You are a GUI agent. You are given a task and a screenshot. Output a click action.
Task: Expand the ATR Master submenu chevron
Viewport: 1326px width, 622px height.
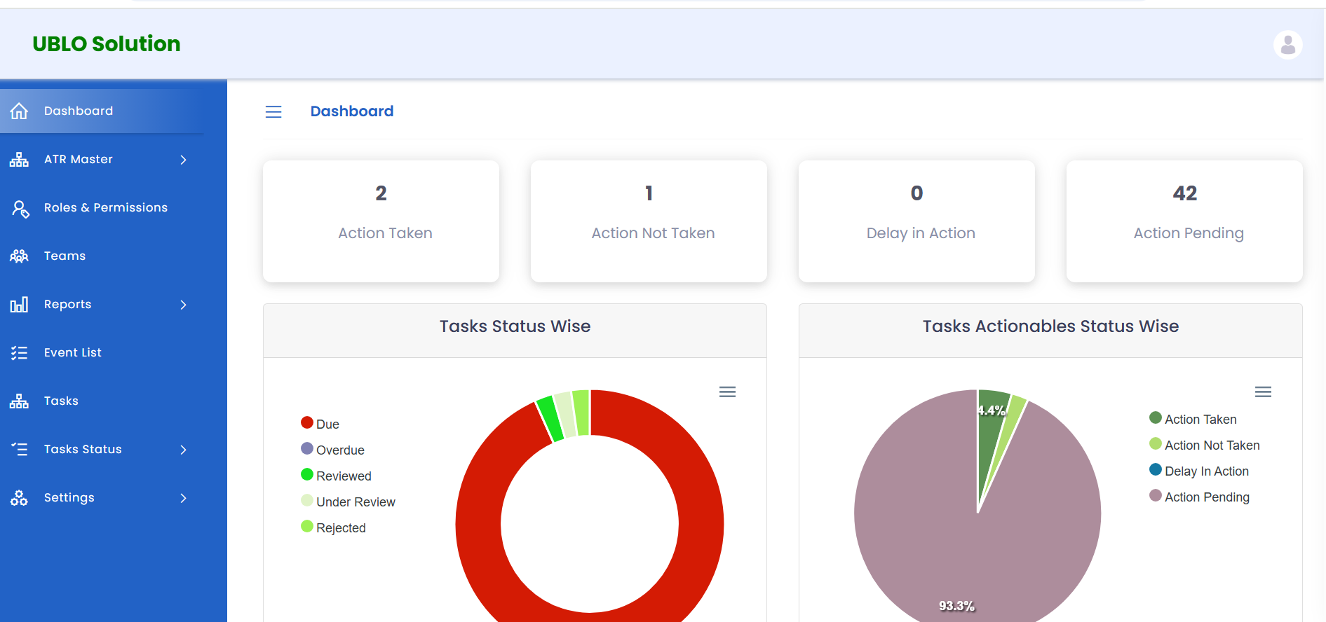point(183,160)
